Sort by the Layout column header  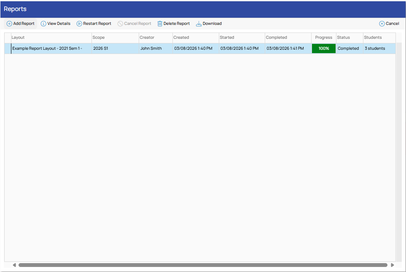coord(51,38)
